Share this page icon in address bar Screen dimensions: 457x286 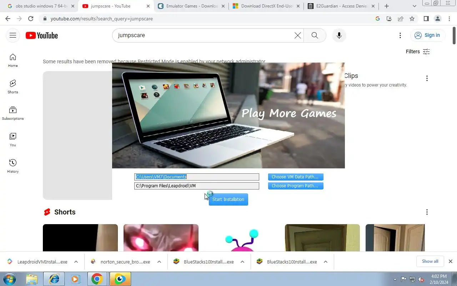point(401,19)
